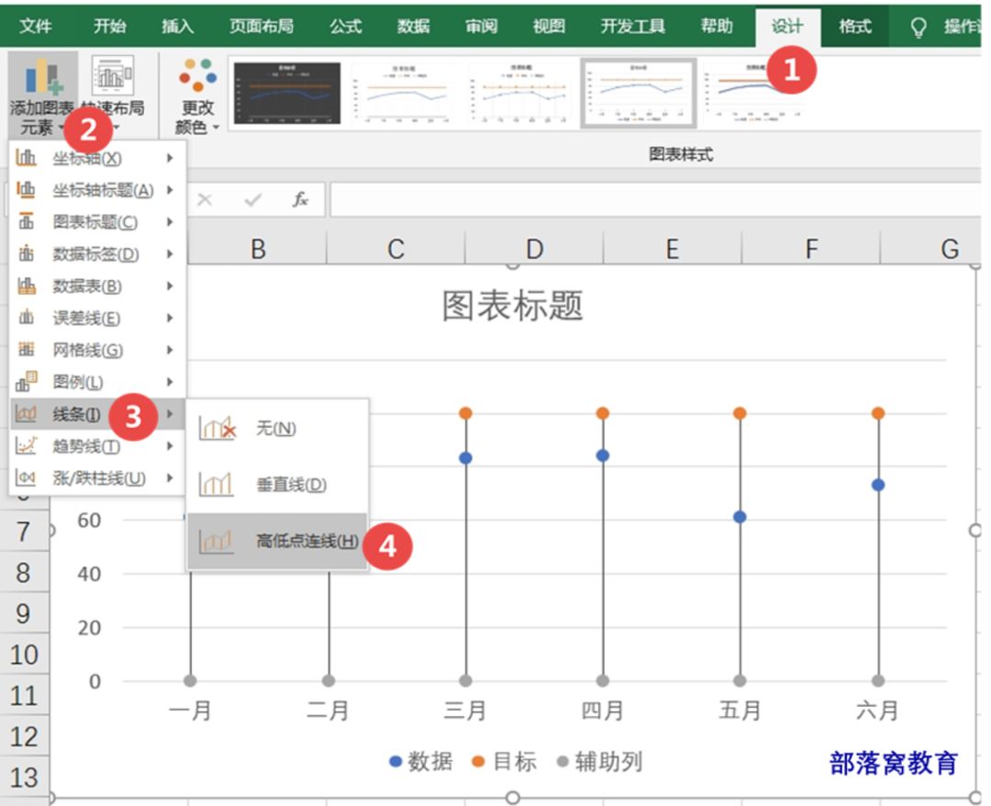Click the 三月 axis label
Image resolution: width=991 pixels, height=806 pixels.
465,711
